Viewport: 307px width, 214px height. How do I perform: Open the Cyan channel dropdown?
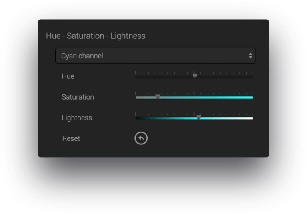(x=155, y=56)
